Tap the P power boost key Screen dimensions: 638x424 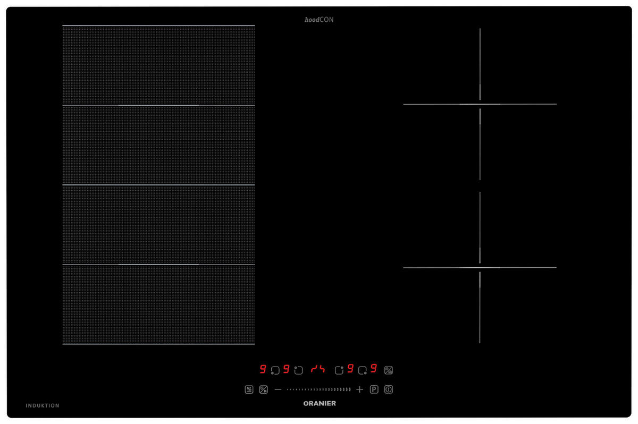coord(374,389)
